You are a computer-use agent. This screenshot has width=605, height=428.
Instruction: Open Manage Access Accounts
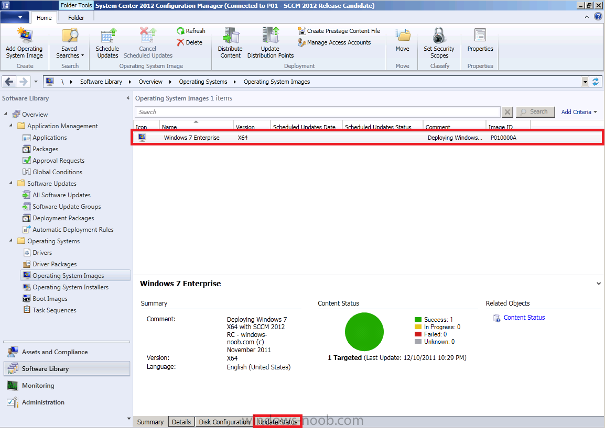click(x=334, y=42)
